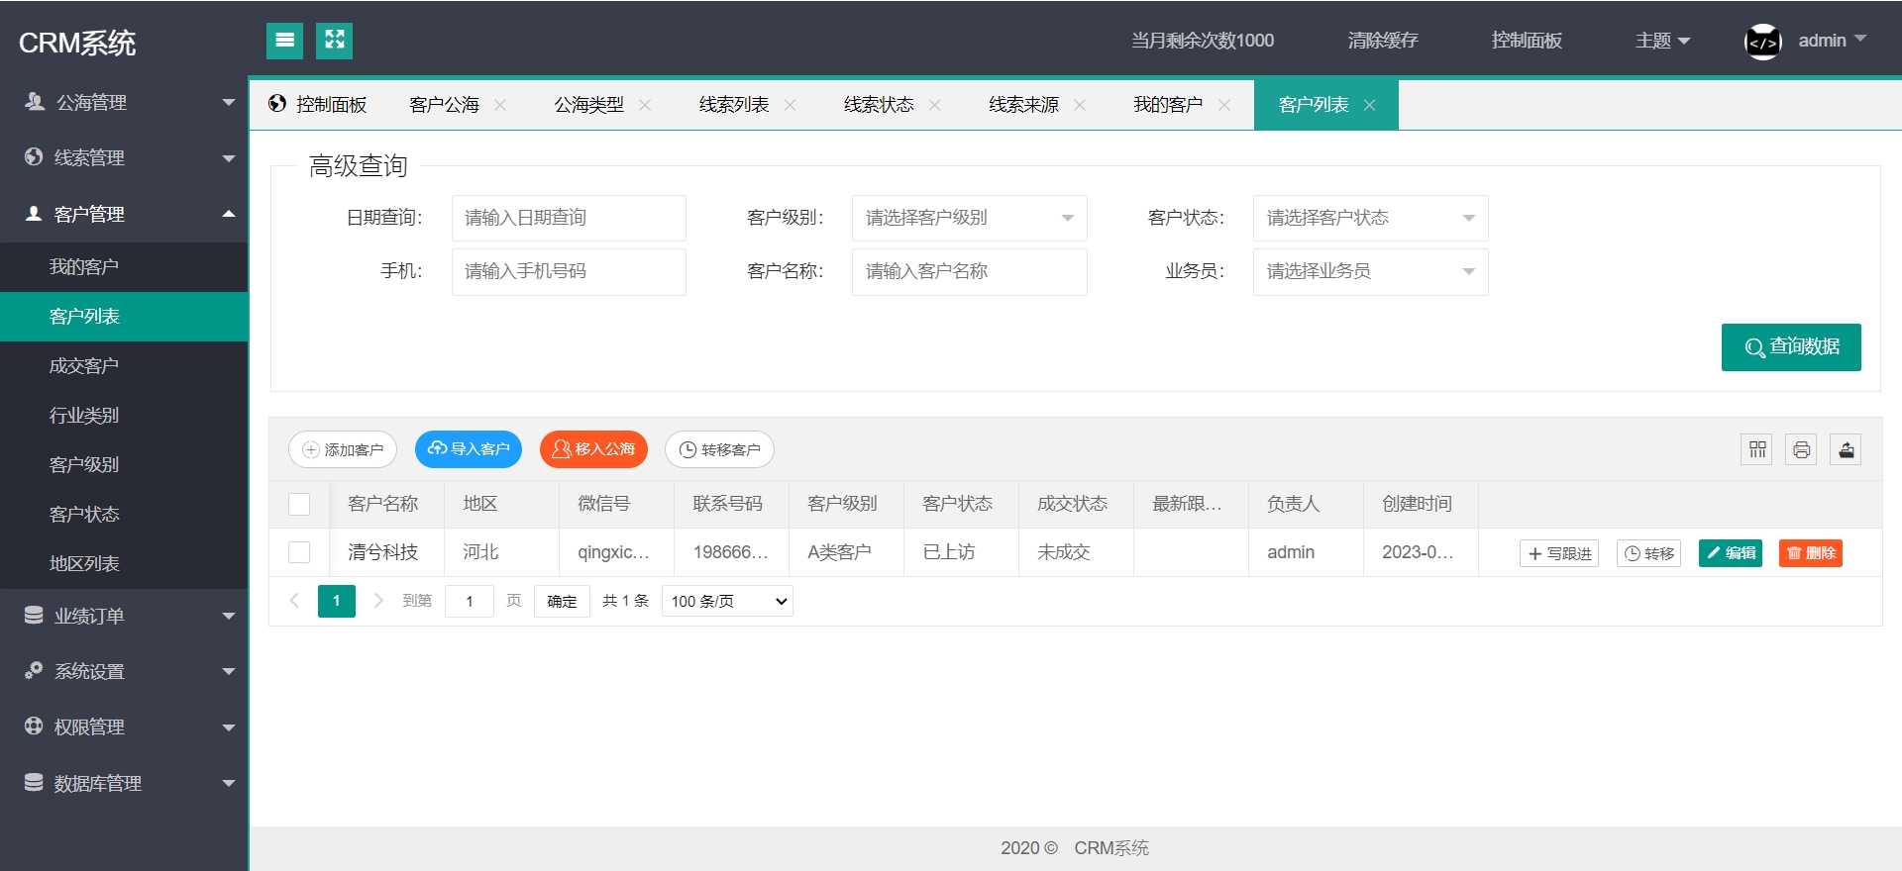Check the 清兮科技 row checkbox

[299, 552]
